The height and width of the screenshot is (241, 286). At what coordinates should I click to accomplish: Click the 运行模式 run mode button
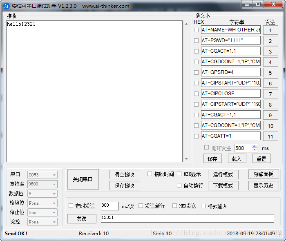[x=223, y=175]
